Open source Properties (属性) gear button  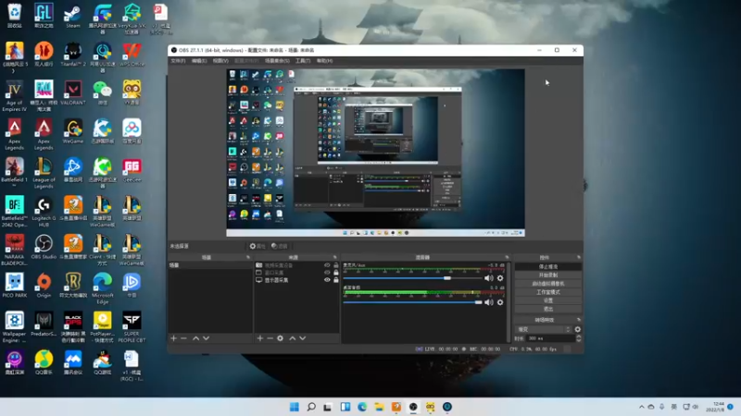click(x=257, y=246)
